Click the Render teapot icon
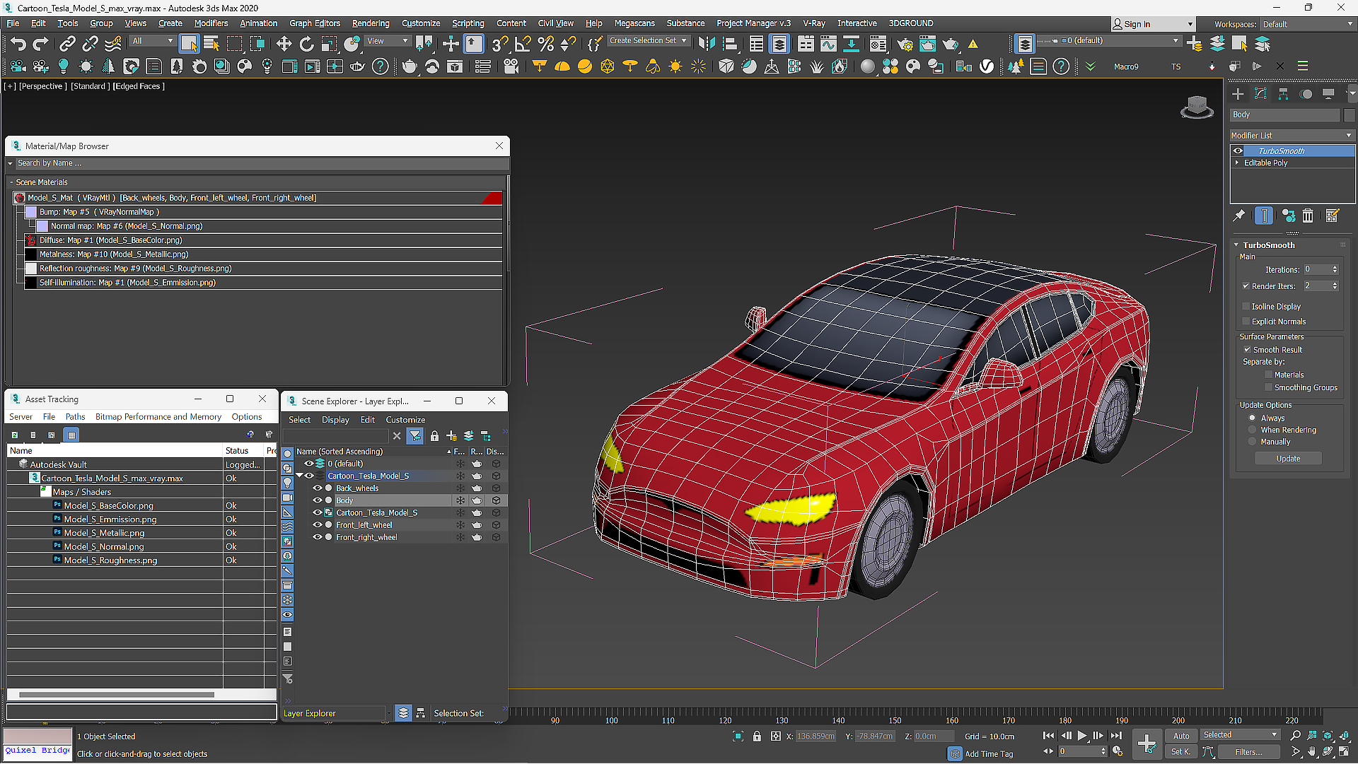This screenshot has width=1358, height=764. (950, 44)
